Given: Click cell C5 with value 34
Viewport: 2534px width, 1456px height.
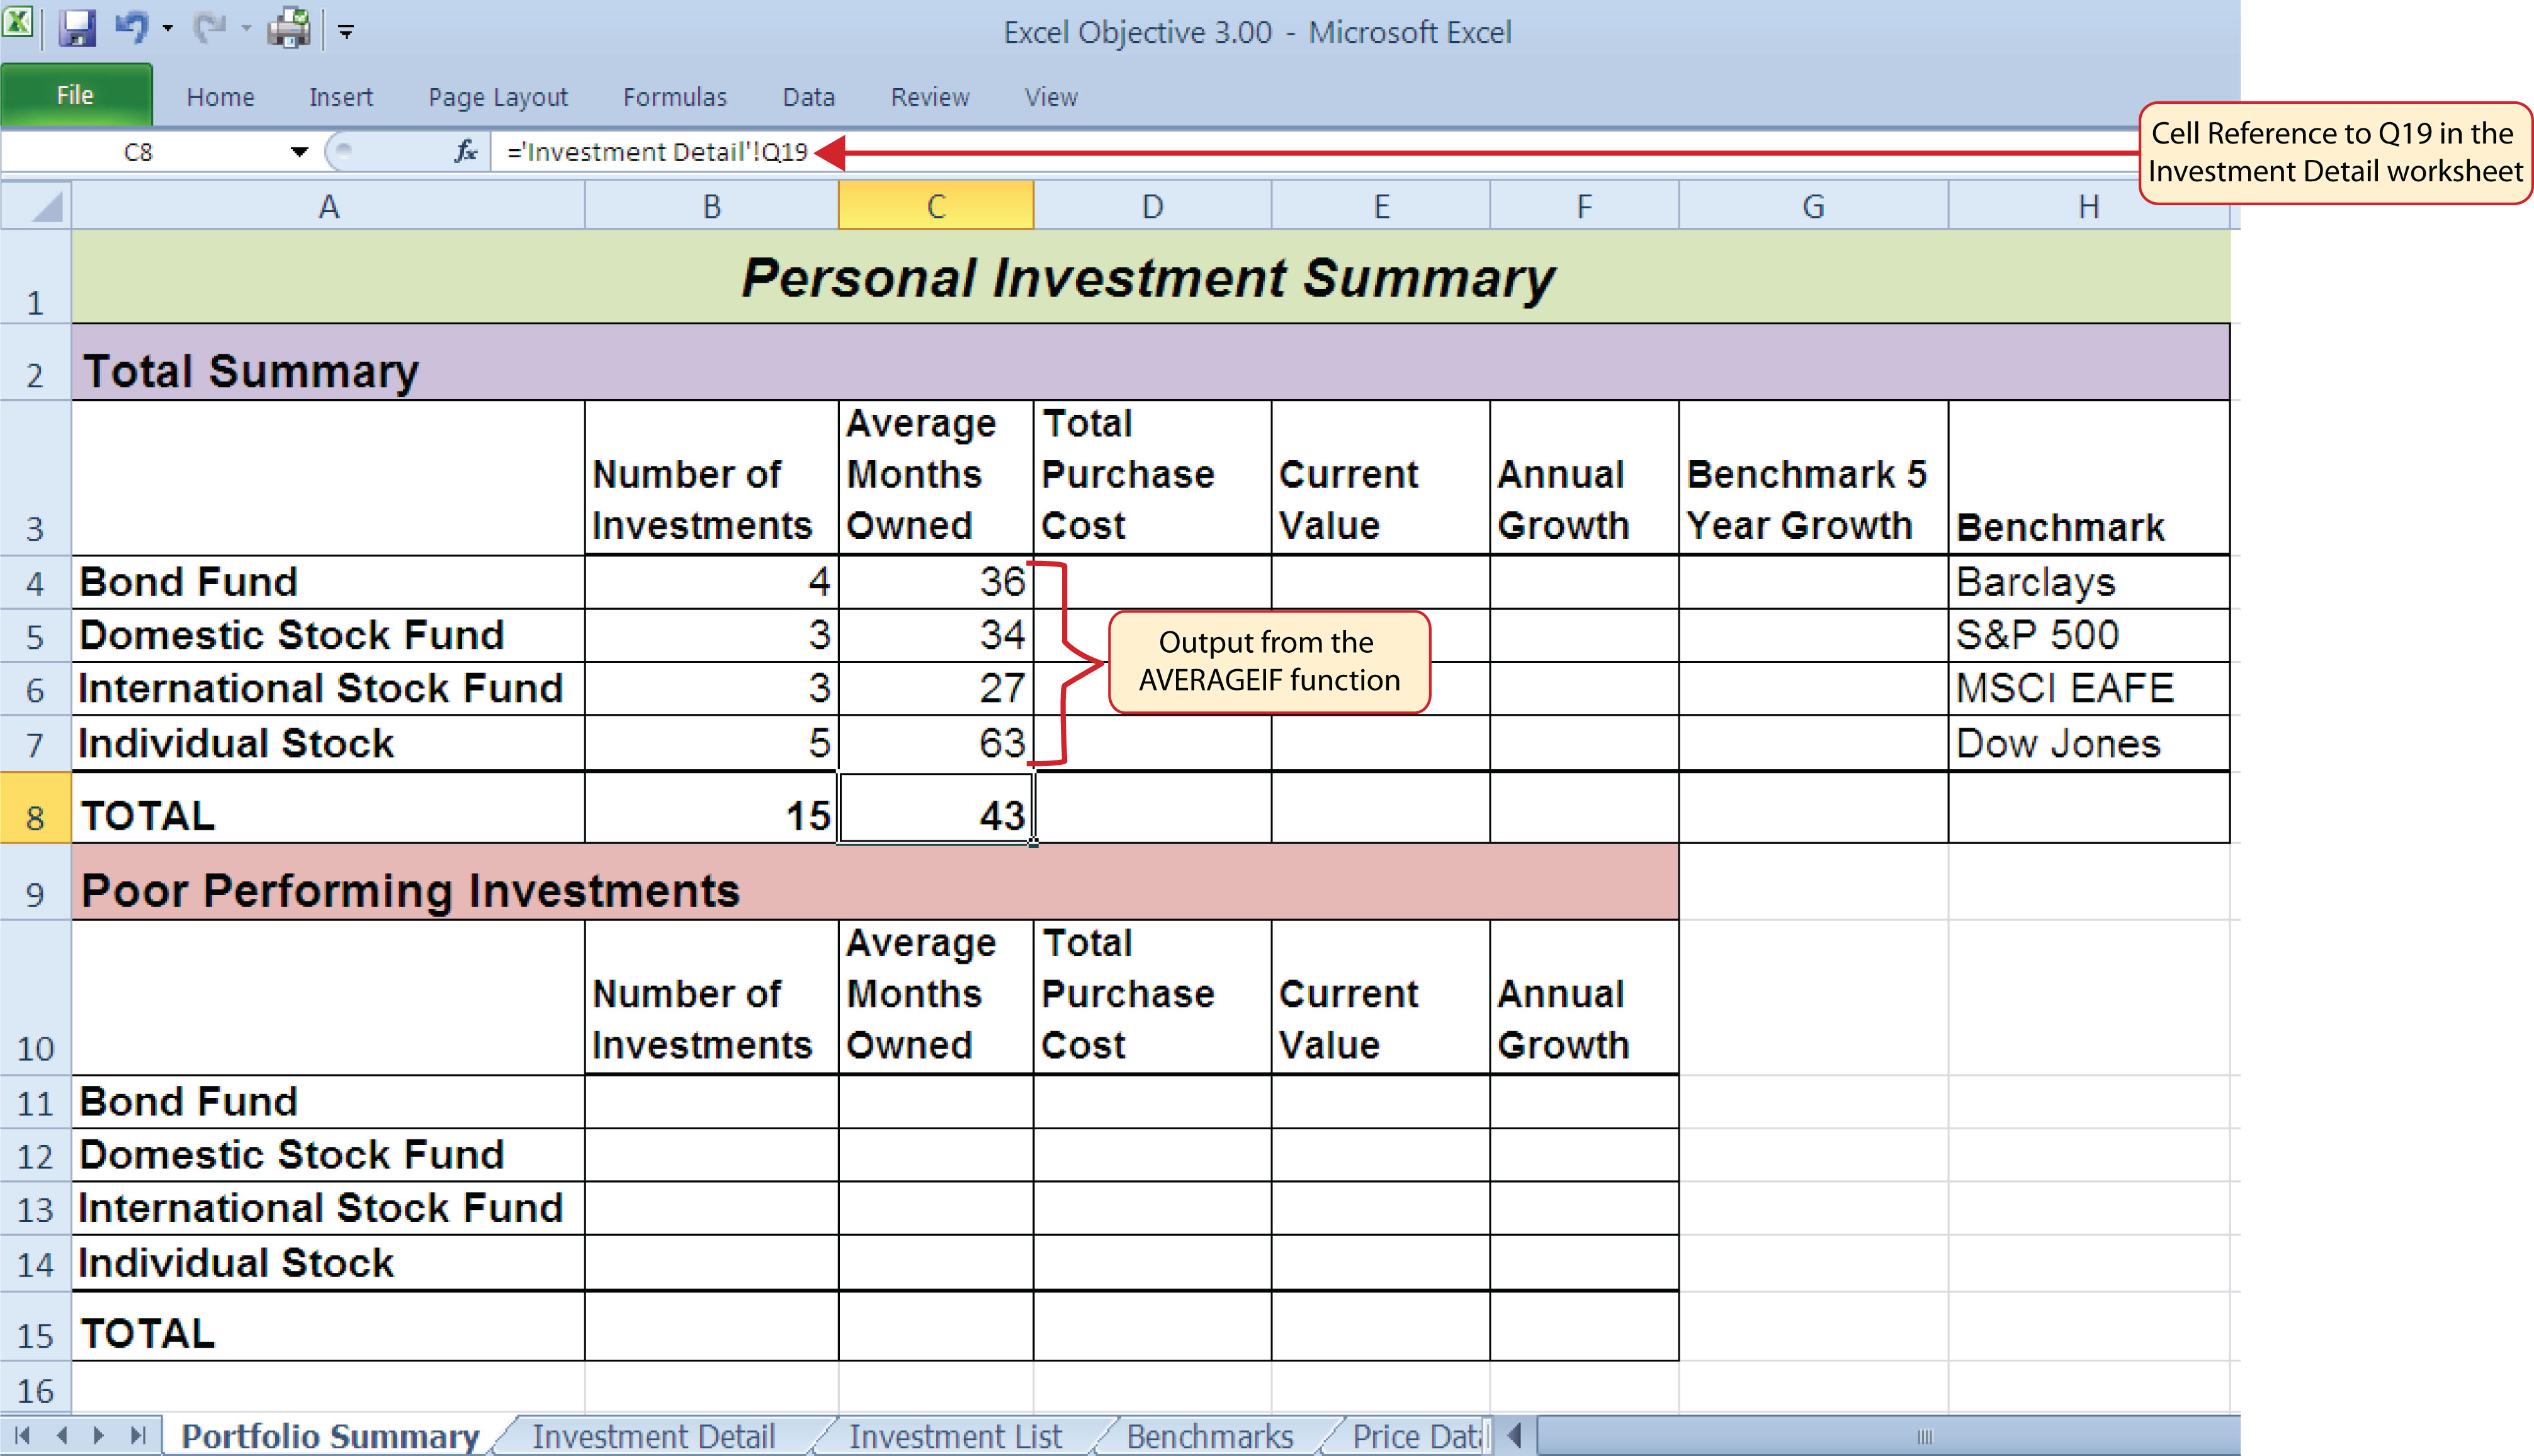Looking at the screenshot, I should coord(936,635).
